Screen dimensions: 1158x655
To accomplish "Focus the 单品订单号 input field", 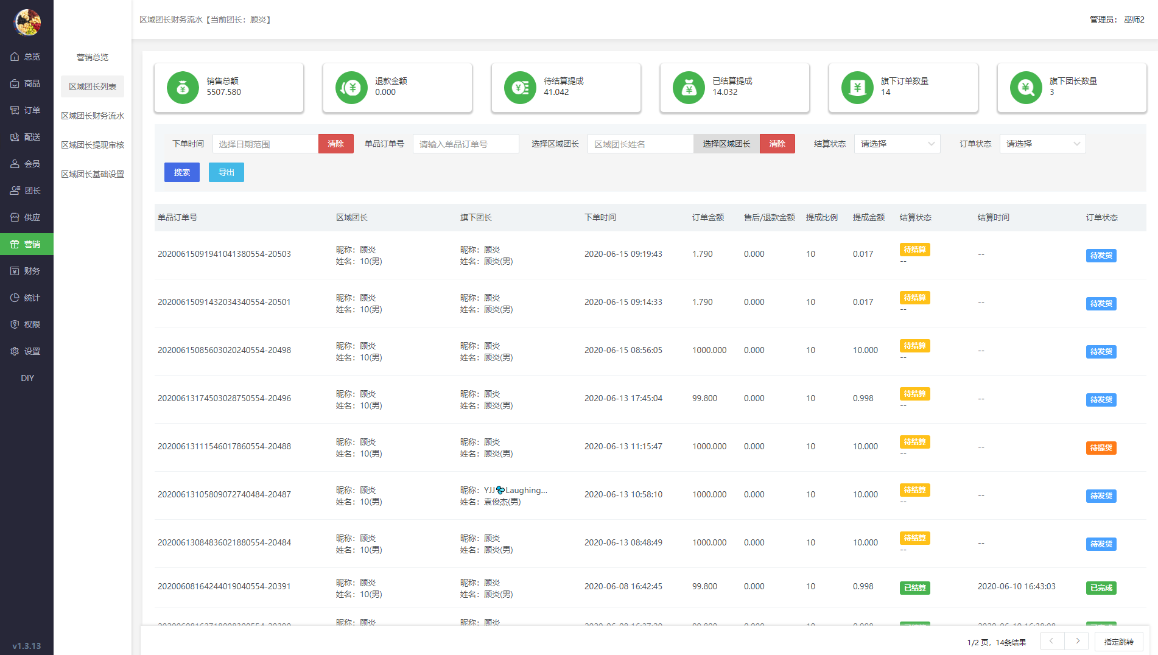I will coord(466,144).
